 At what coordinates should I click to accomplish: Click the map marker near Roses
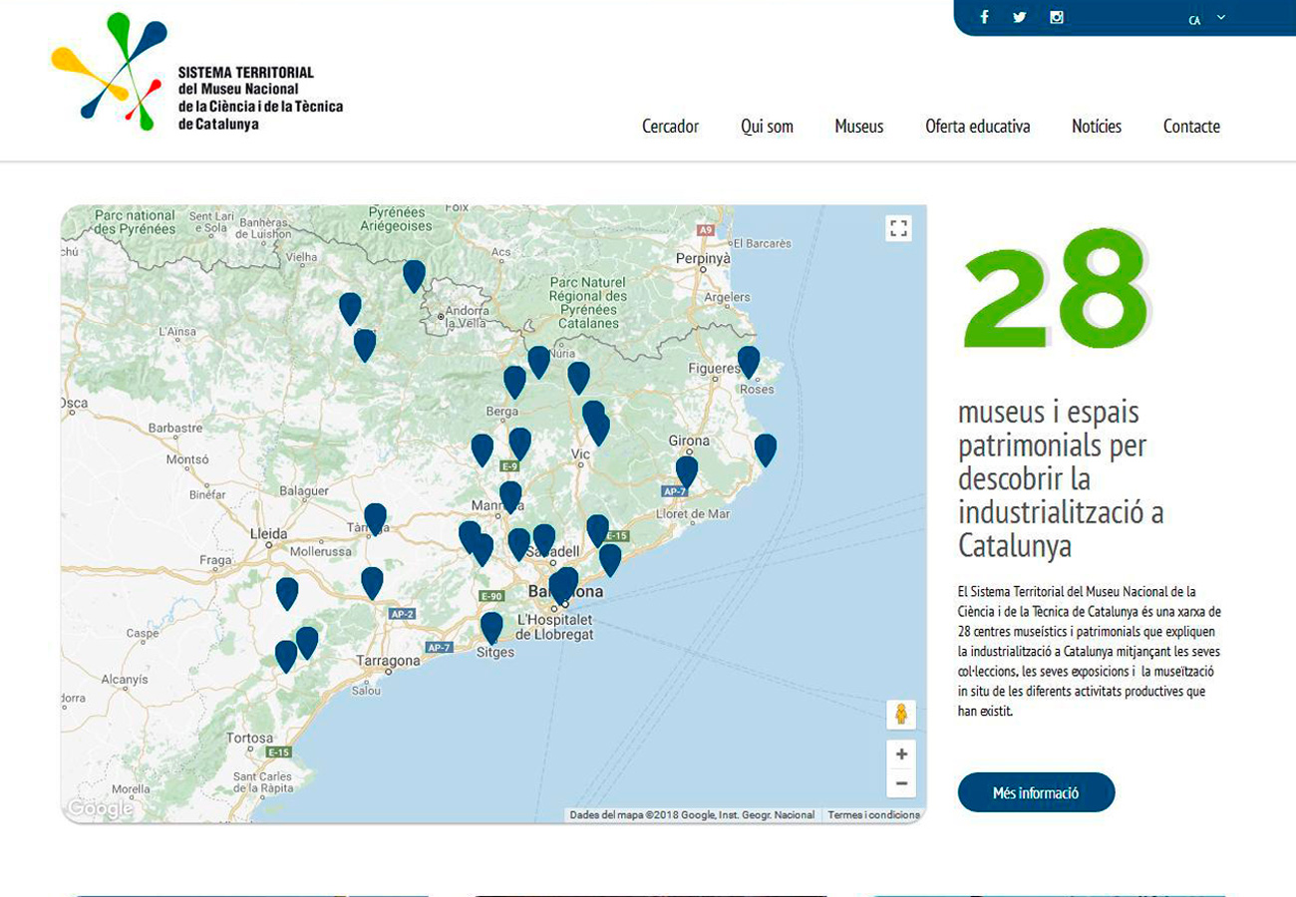click(749, 361)
